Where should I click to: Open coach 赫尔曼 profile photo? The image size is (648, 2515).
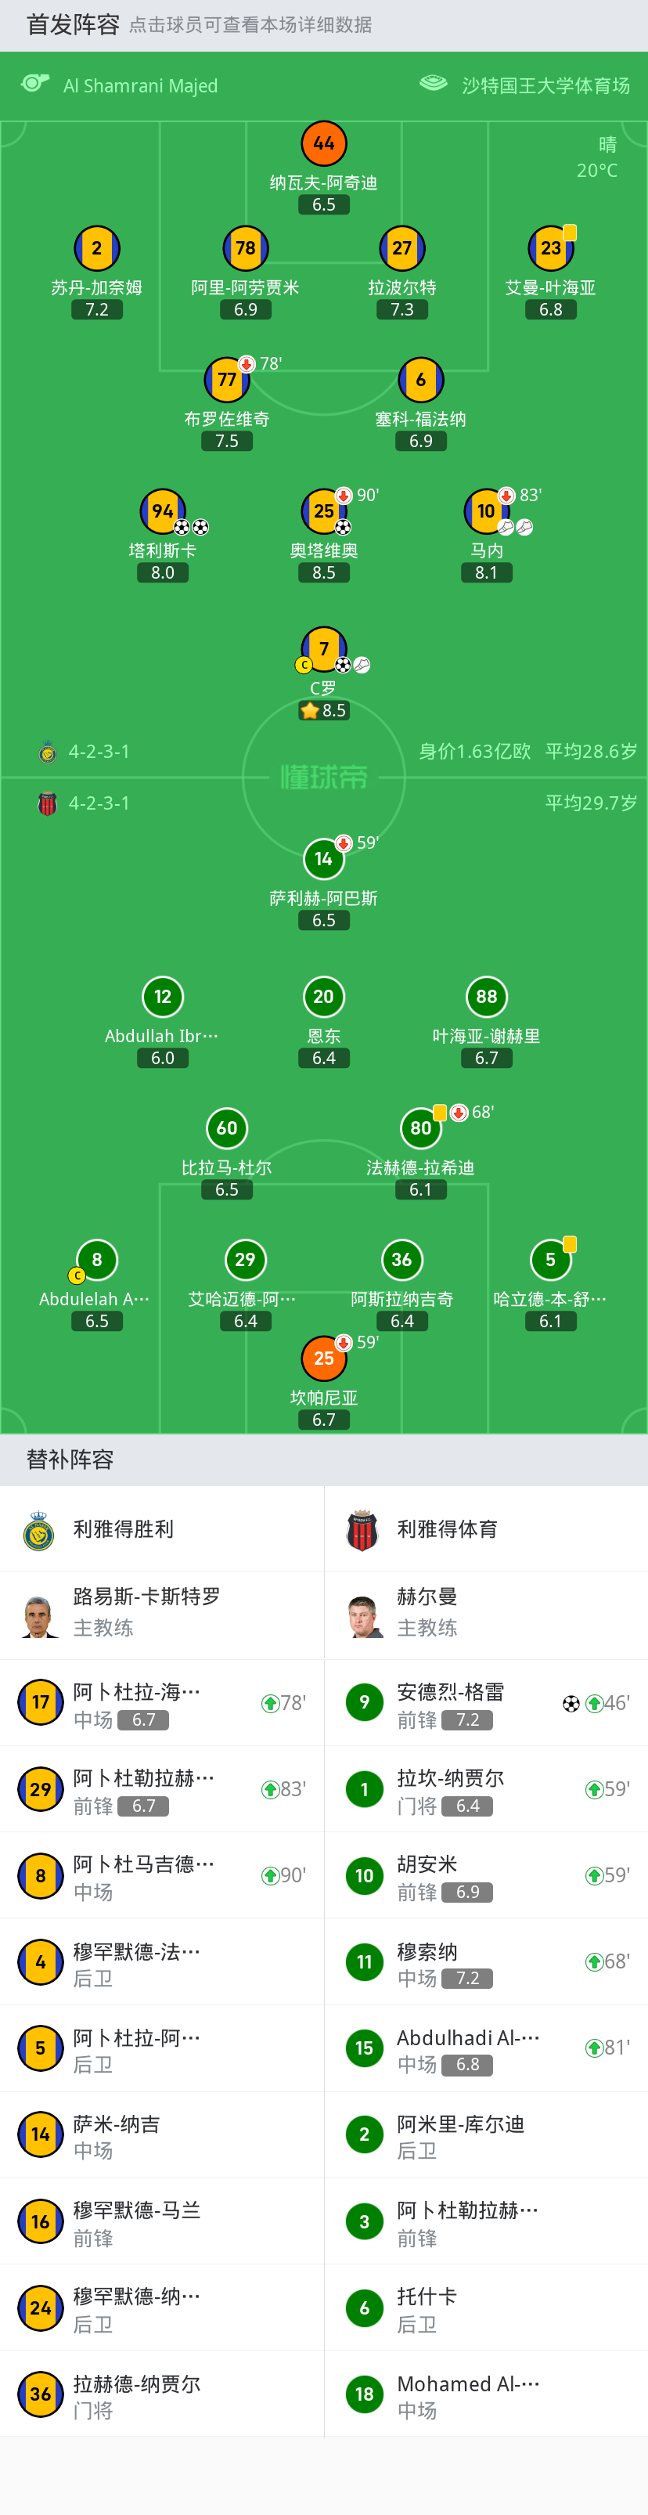[x=364, y=1616]
